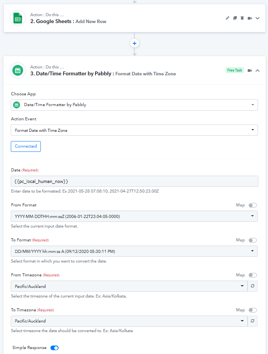Open the From Timezone dropdown
The width and height of the screenshot is (268, 354).
(129, 286)
